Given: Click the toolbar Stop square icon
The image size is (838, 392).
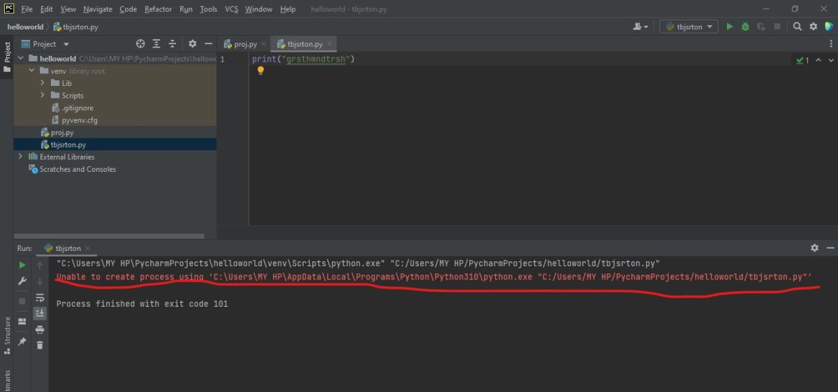Looking at the screenshot, I should [x=777, y=27].
